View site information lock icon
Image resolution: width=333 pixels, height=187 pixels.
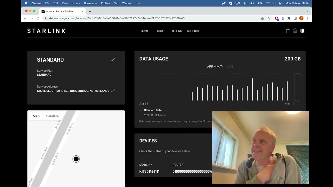[46, 18]
